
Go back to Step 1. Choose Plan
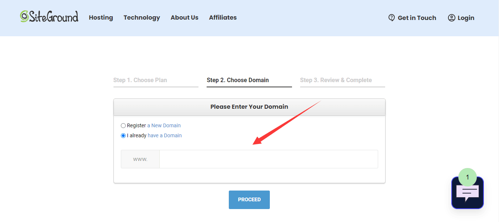[140, 80]
